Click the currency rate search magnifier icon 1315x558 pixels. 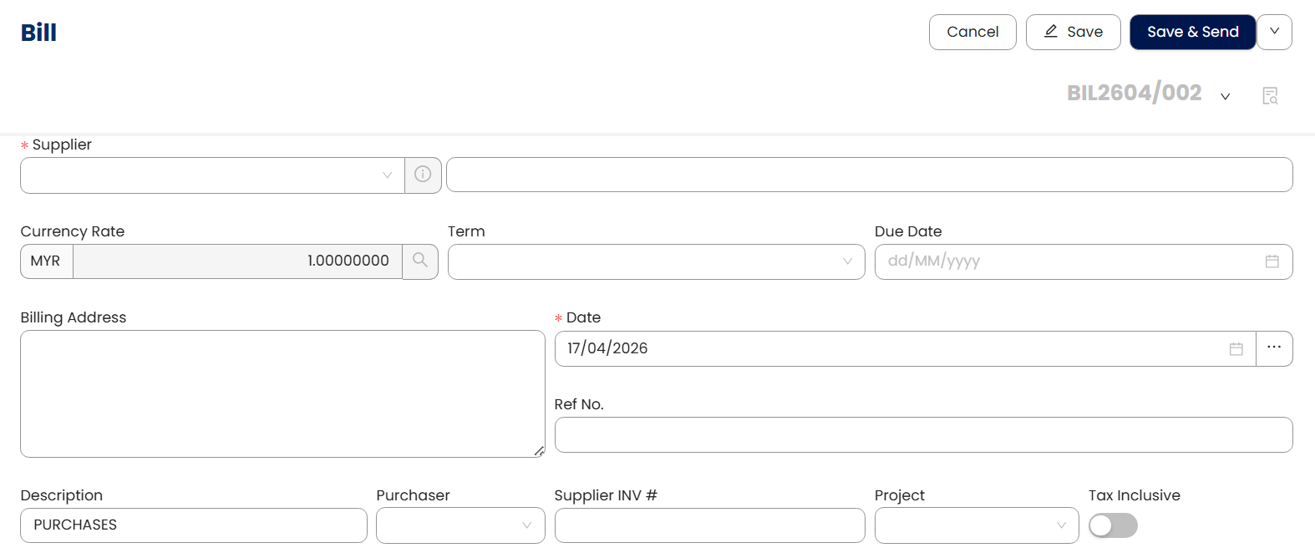(x=420, y=261)
